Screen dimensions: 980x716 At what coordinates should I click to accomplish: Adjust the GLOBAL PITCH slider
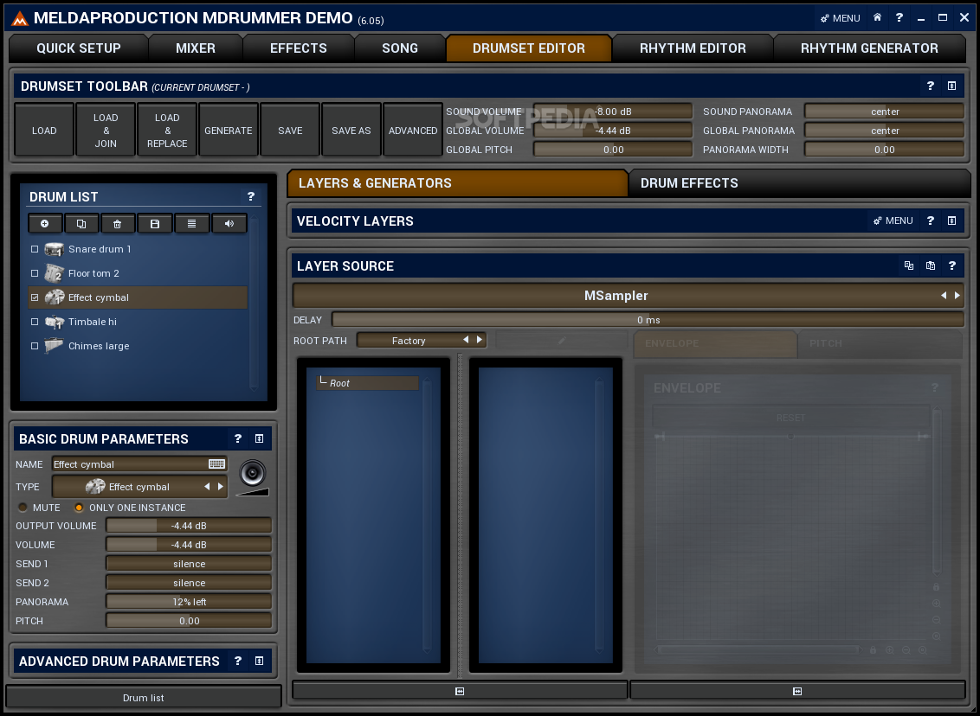(x=613, y=150)
